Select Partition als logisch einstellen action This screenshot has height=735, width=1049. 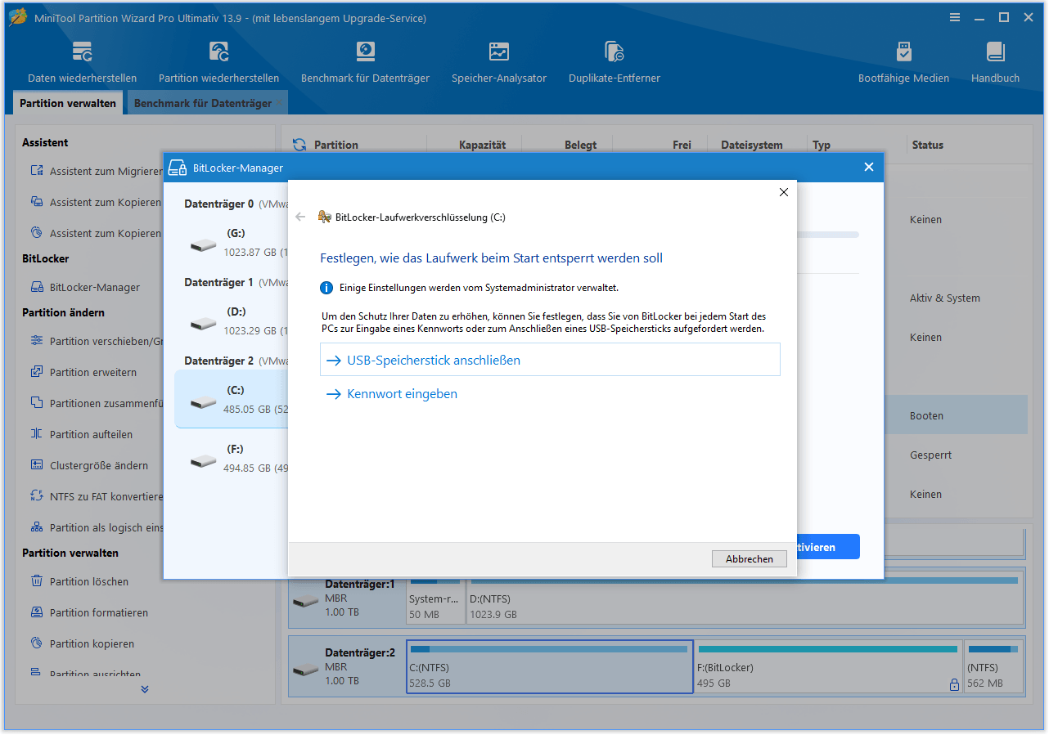tap(96, 527)
